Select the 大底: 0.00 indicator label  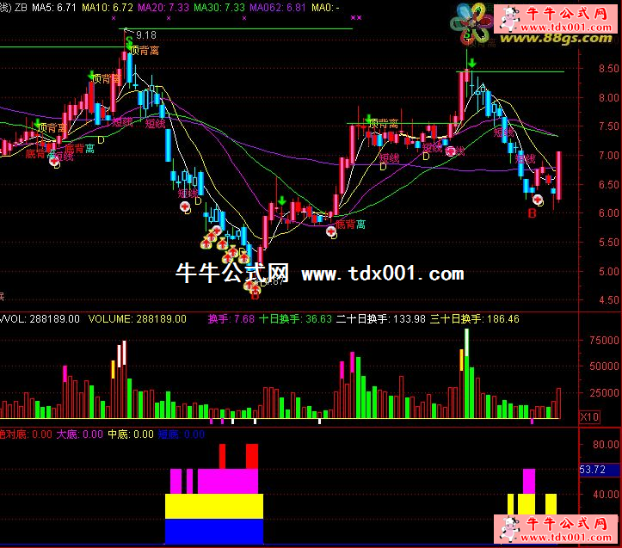pos(80,434)
